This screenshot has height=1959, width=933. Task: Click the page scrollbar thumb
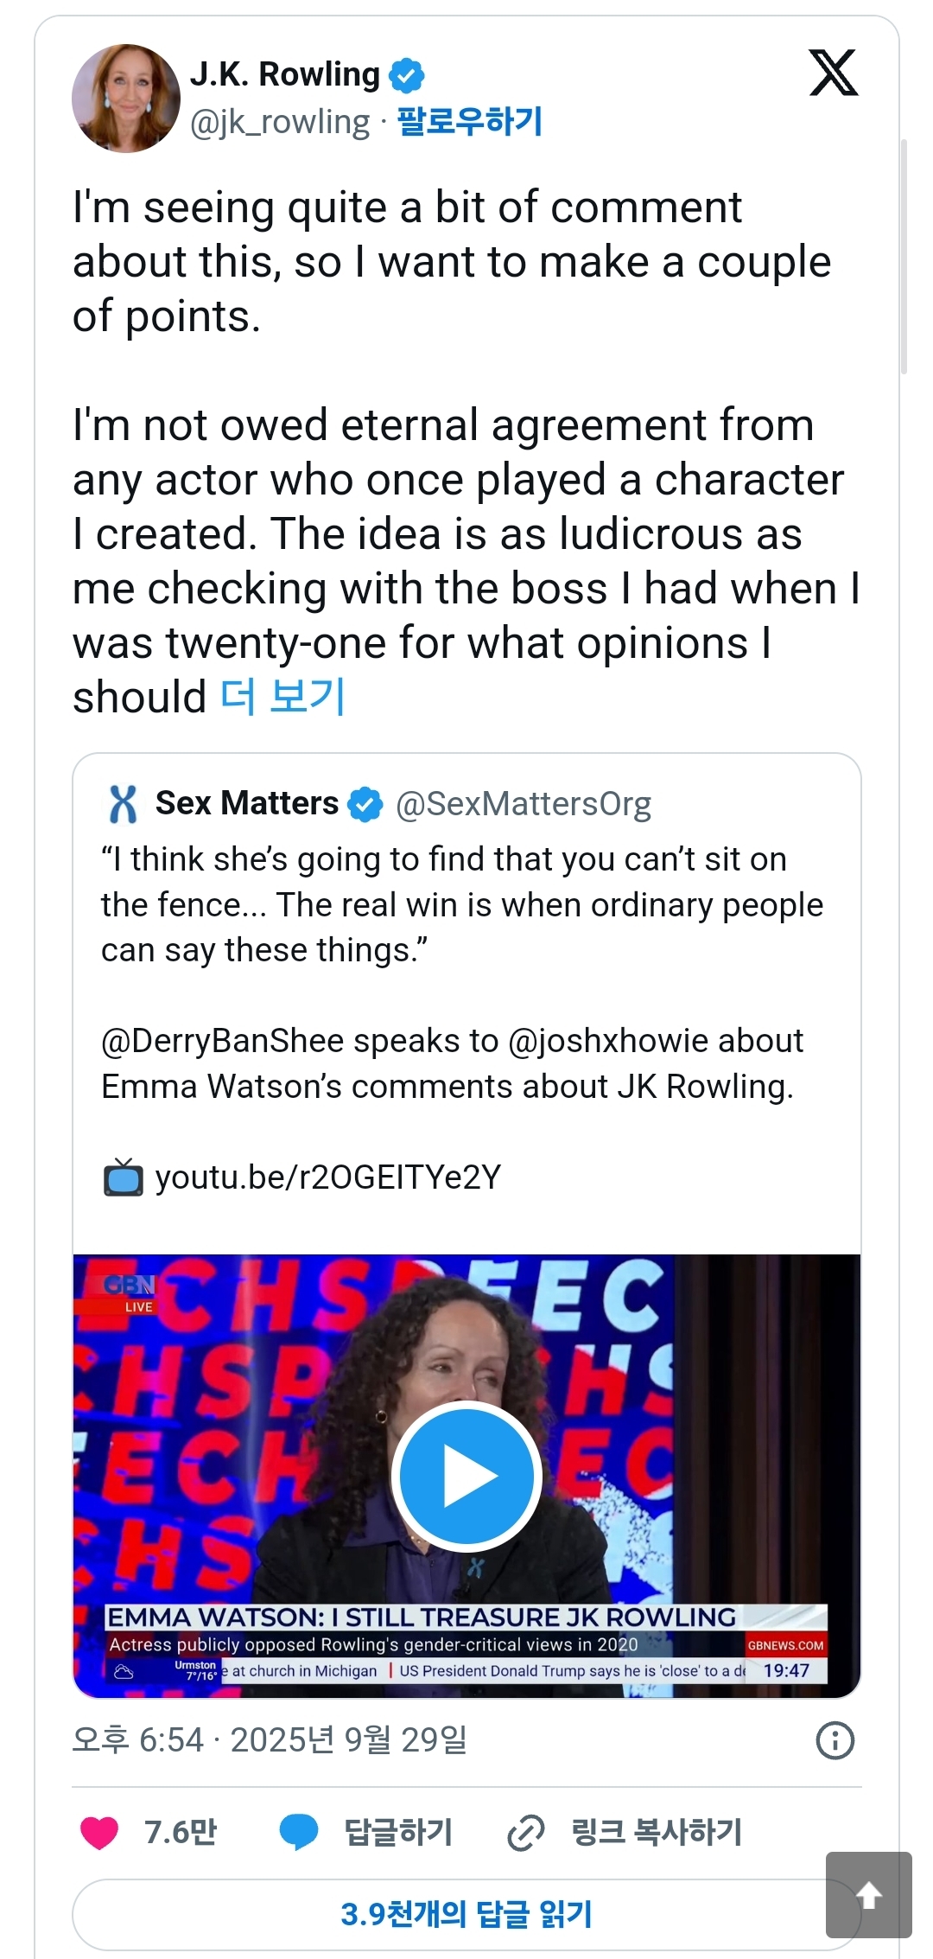coord(904,256)
